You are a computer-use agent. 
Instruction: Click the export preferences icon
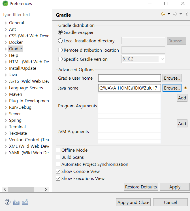(25, 202)
